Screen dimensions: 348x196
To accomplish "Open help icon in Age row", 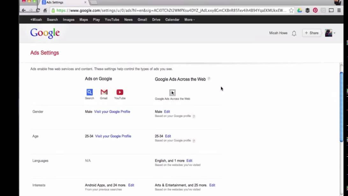I will [x=194, y=141].
